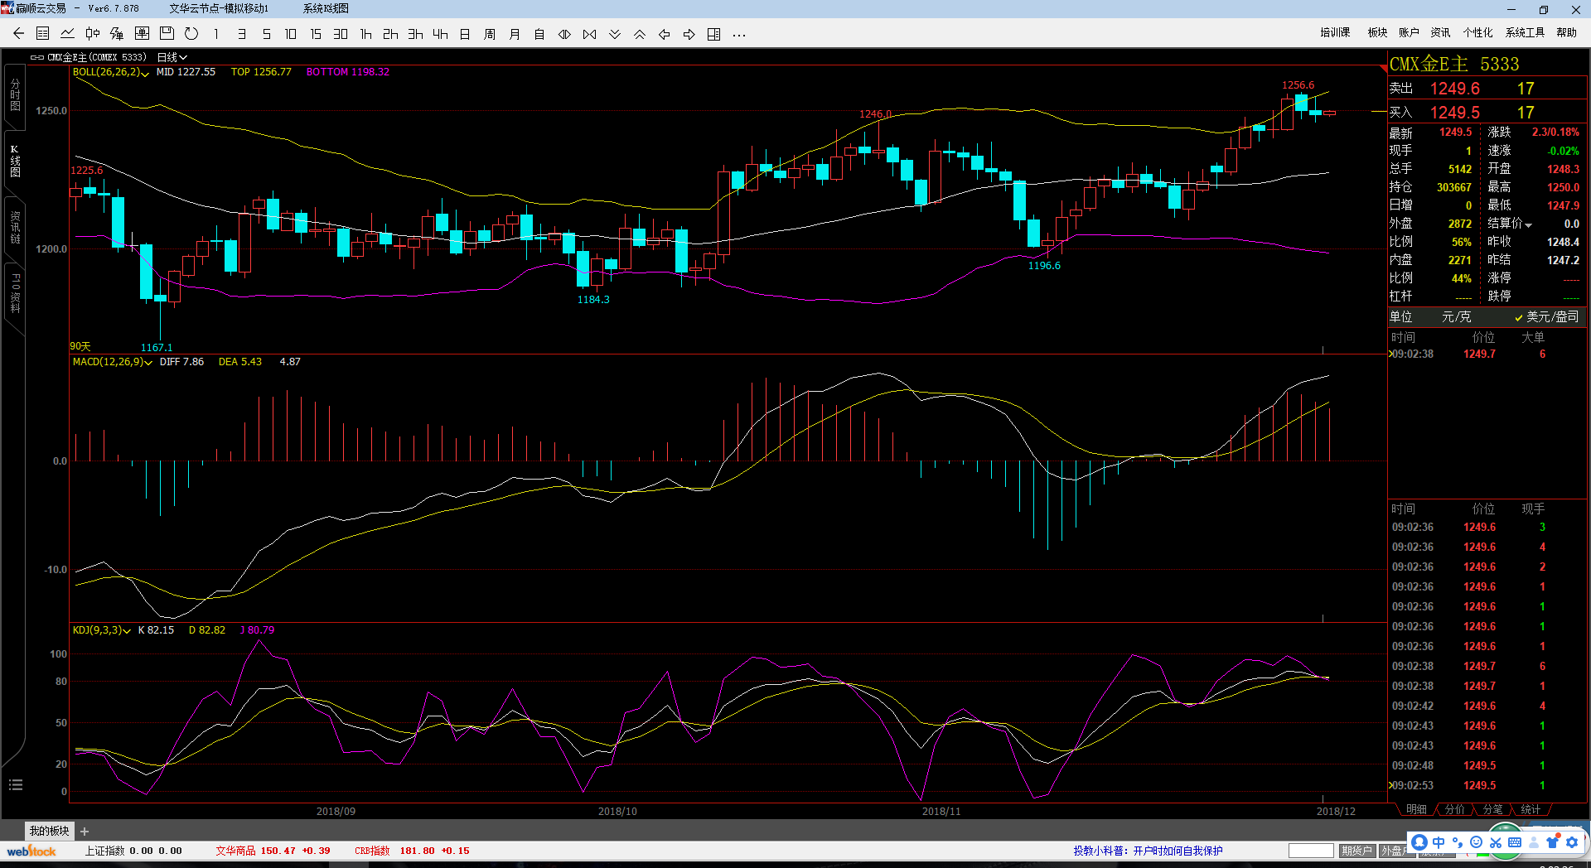This screenshot has width=1591, height=868.
Task: Open the IME settings gear icon
Action: 1572,842
